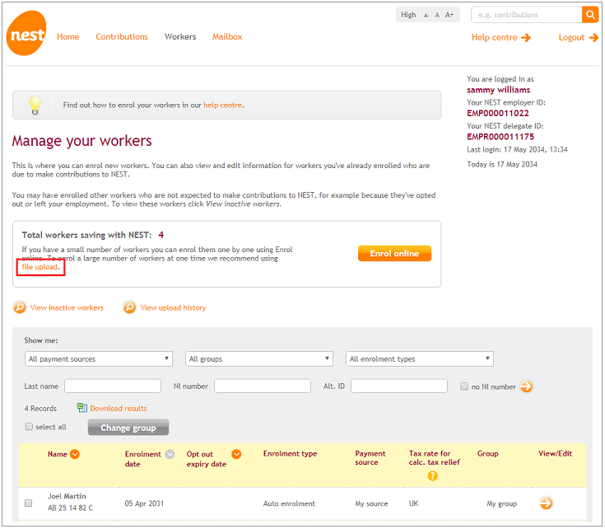
Task: Open the All groups dropdown
Action: 259,358
